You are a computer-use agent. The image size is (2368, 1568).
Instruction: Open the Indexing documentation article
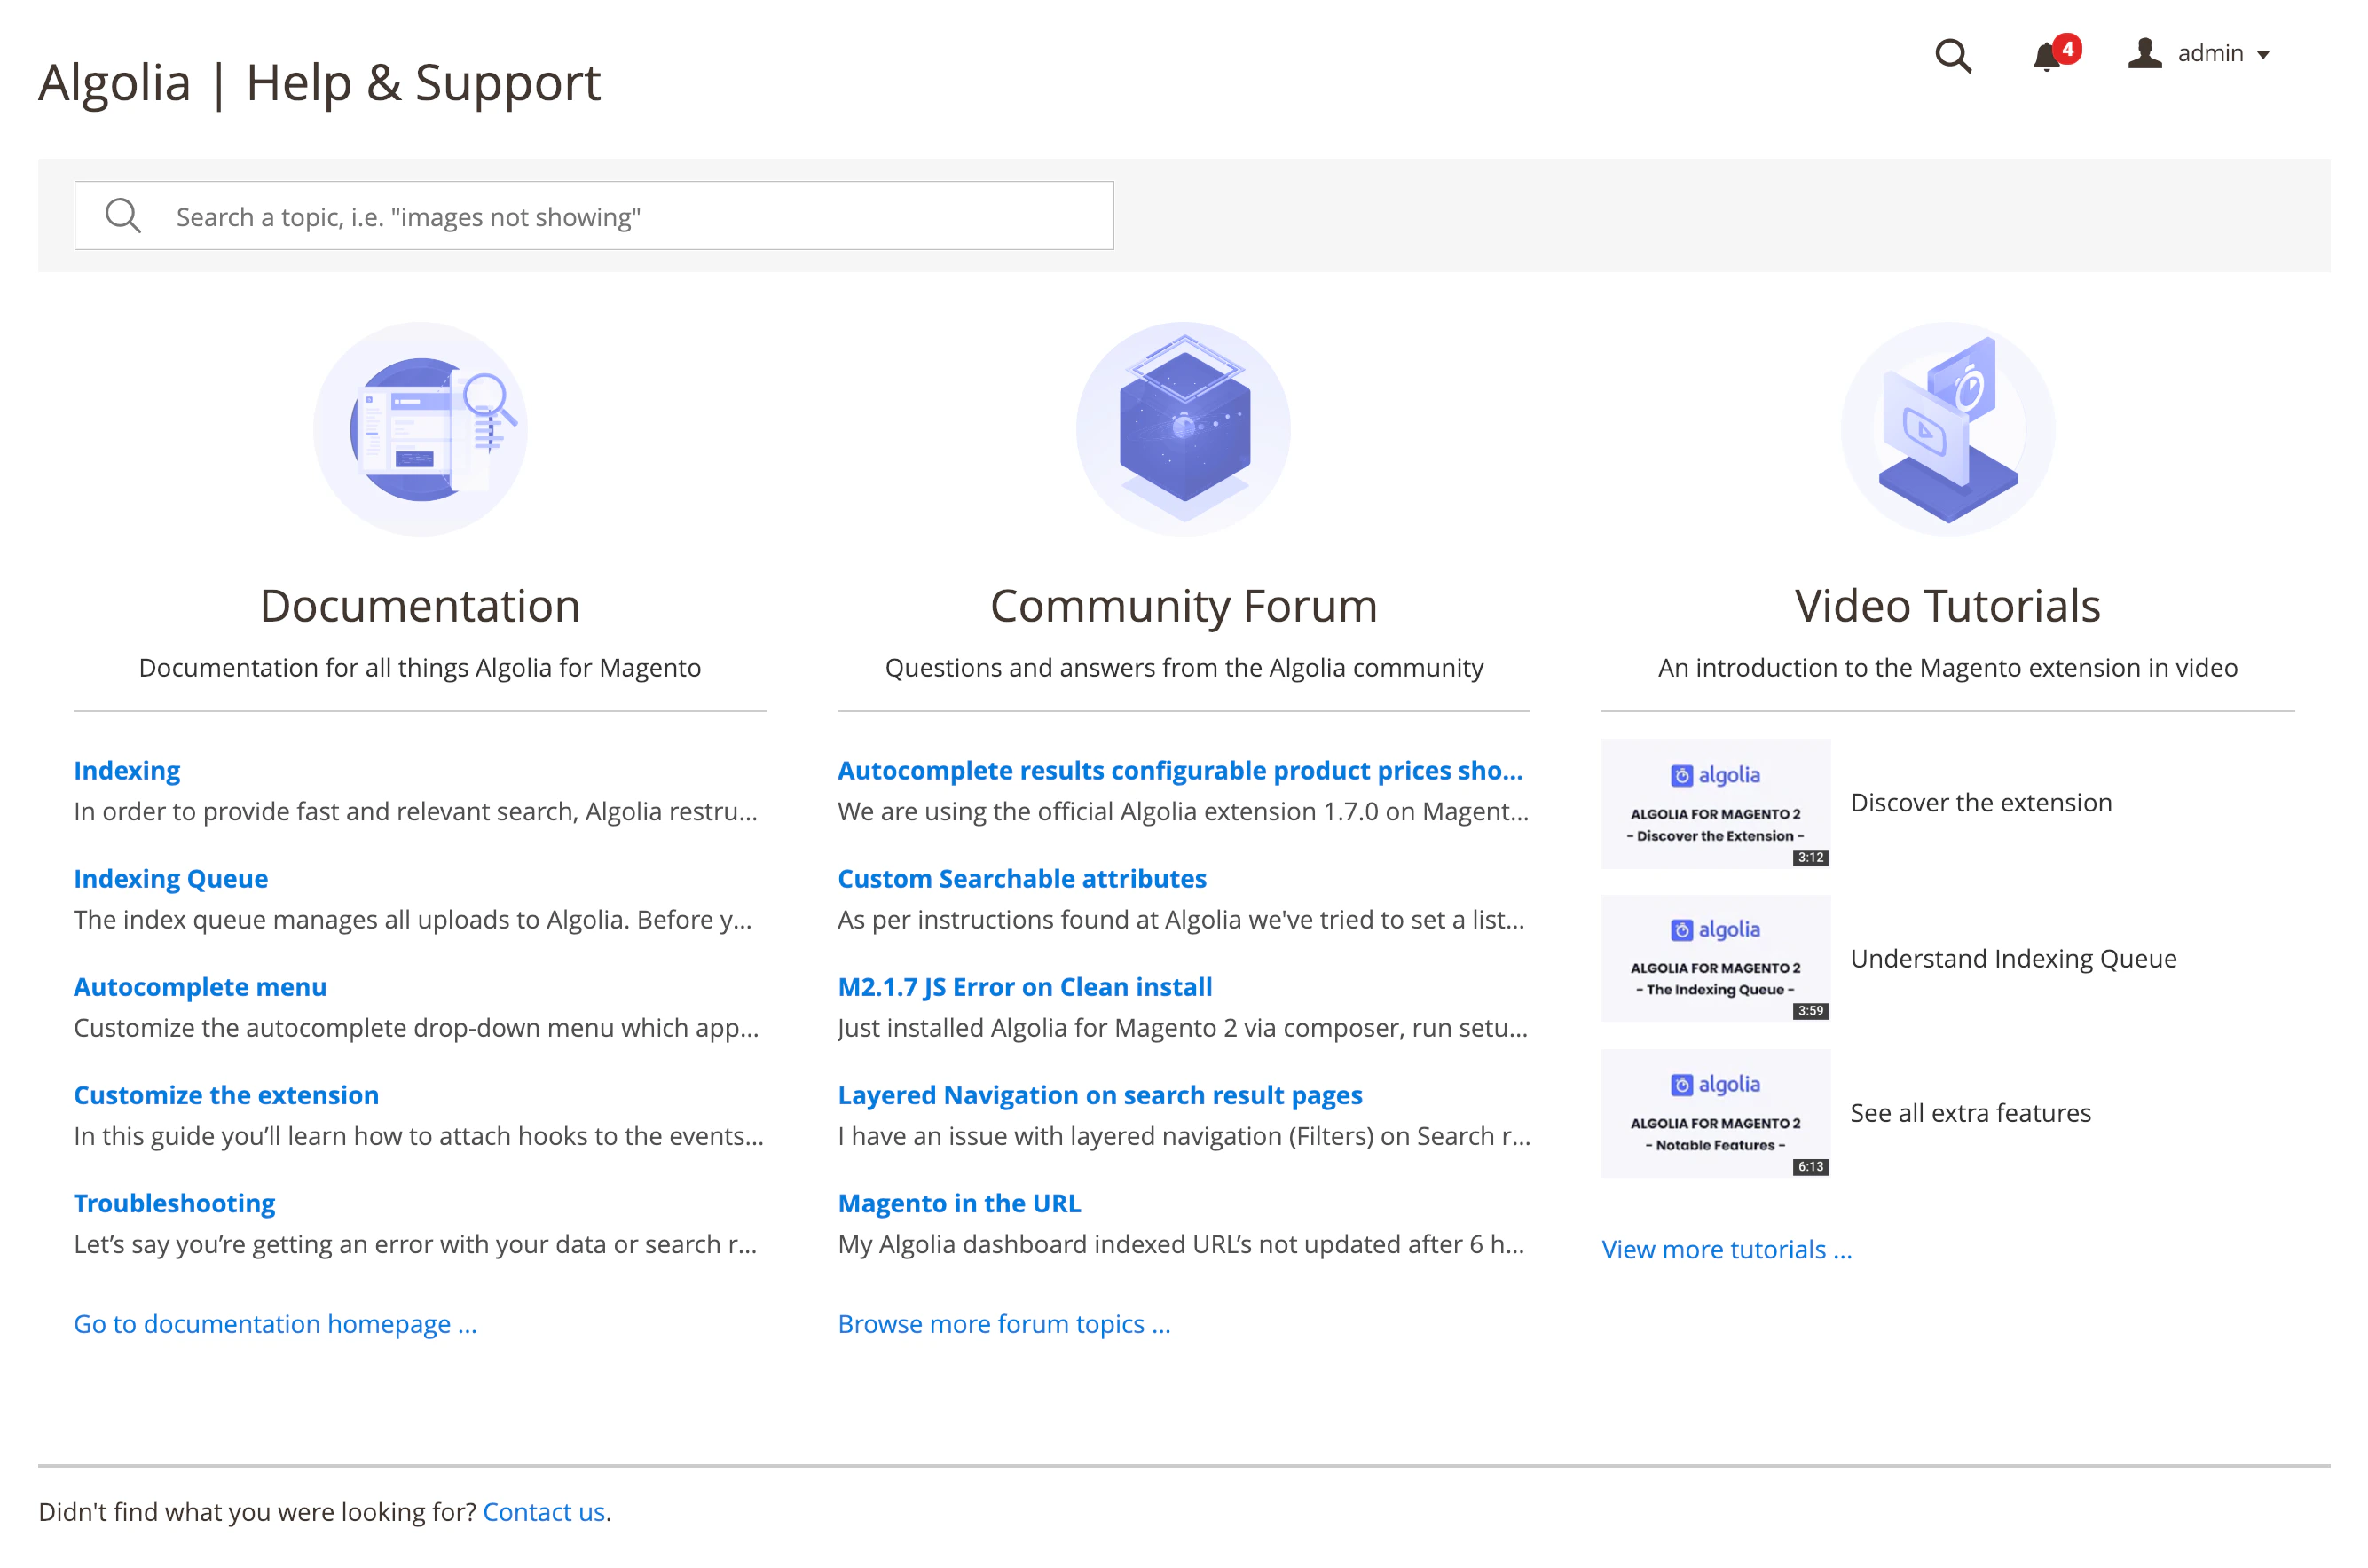coord(127,770)
